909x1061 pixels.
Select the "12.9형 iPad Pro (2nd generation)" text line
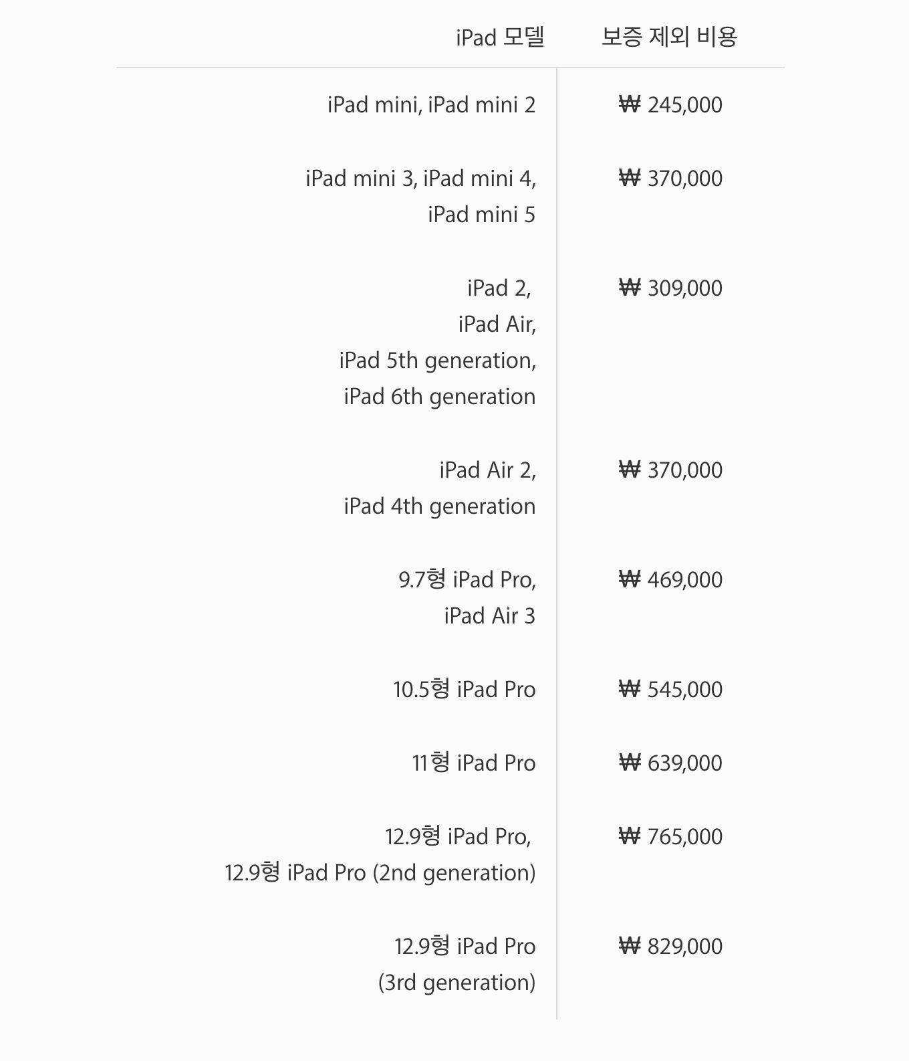[380, 873]
